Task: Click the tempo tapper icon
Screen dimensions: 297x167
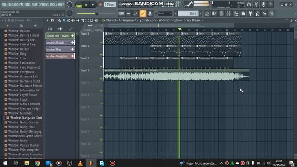Action: tap(258, 13)
